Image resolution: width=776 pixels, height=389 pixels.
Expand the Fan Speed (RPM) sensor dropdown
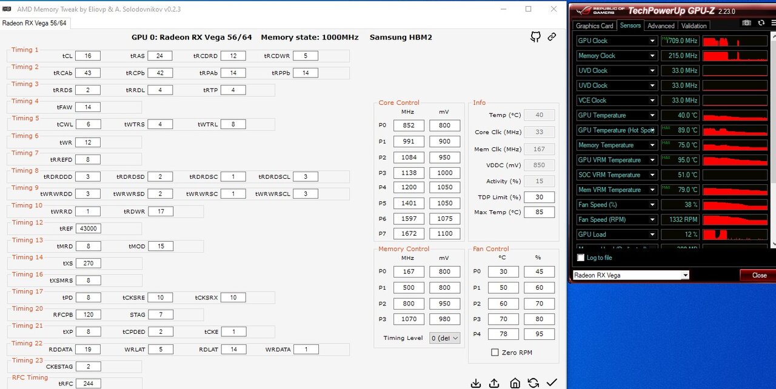(x=652, y=219)
